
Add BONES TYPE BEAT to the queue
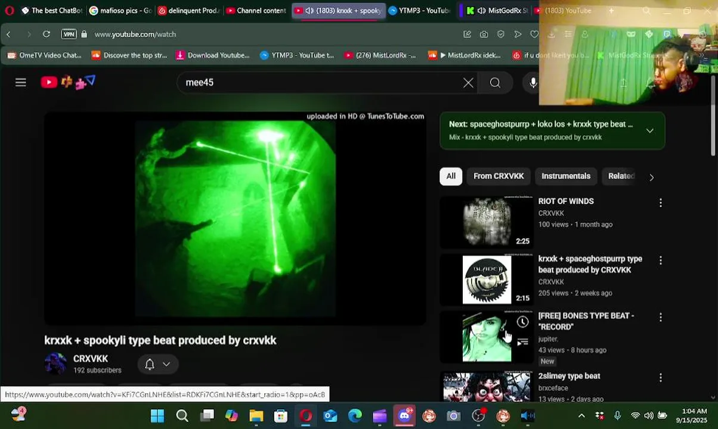pyautogui.click(x=522, y=342)
